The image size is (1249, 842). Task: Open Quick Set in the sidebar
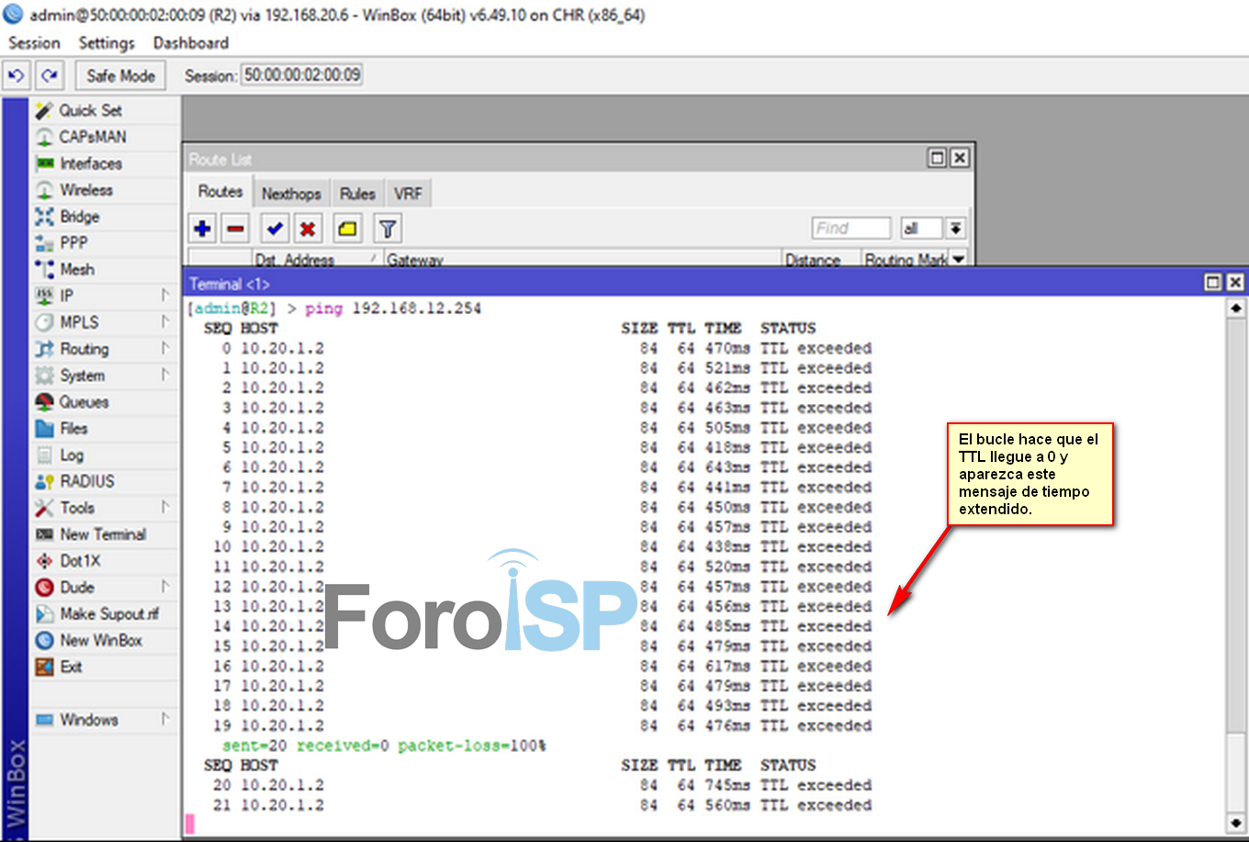click(90, 110)
